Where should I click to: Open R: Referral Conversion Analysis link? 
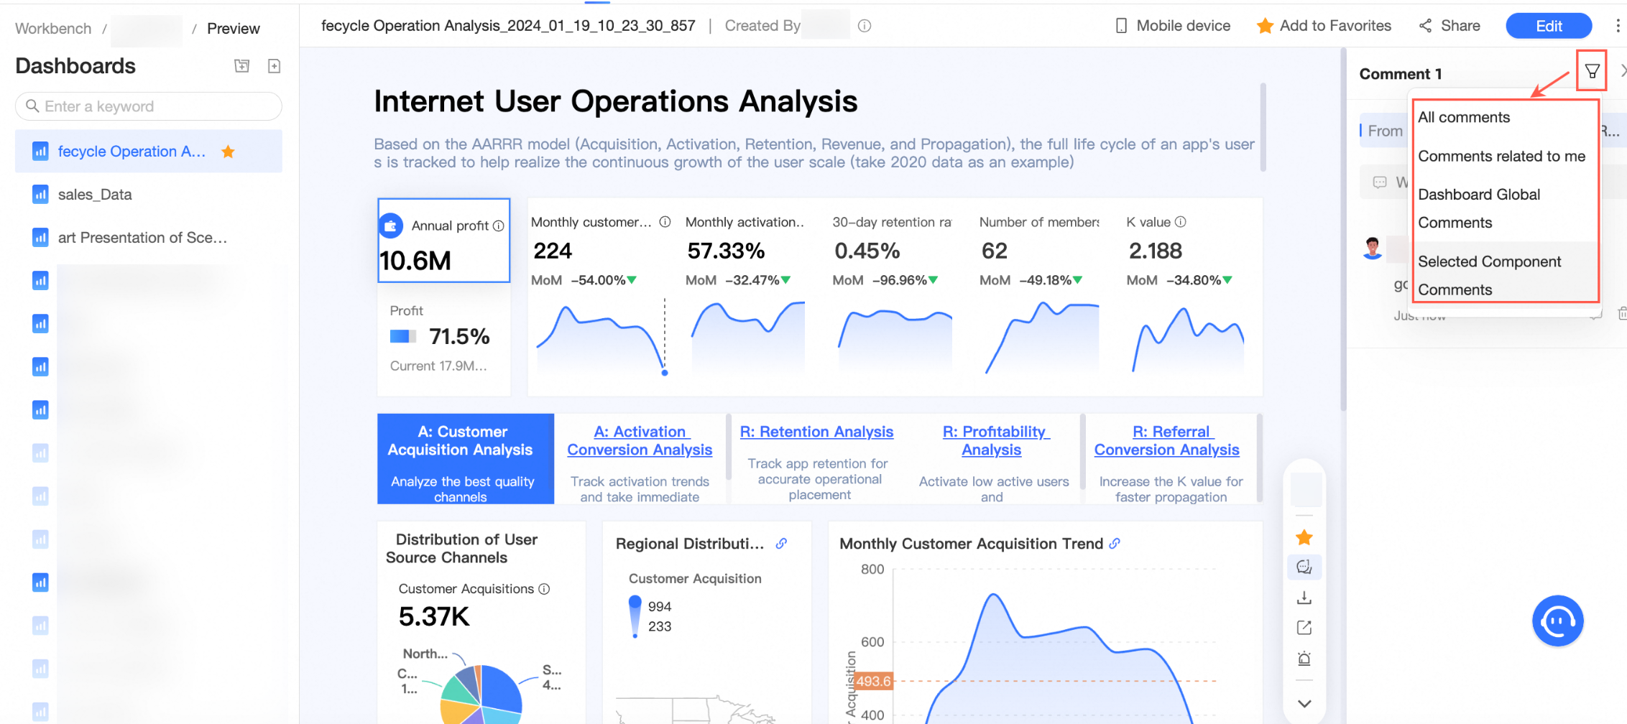pyautogui.click(x=1167, y=441)
